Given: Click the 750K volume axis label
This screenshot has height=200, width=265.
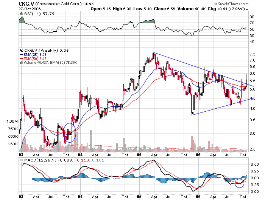Looking at the screenshot, I should click(13, 129).
